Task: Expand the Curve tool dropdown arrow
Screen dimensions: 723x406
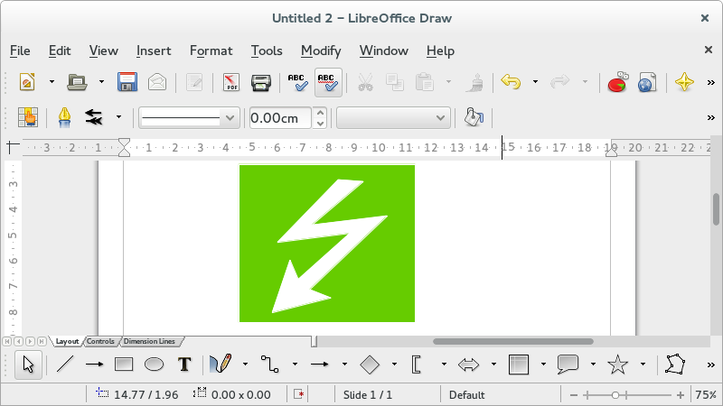Action: point(245,364)
